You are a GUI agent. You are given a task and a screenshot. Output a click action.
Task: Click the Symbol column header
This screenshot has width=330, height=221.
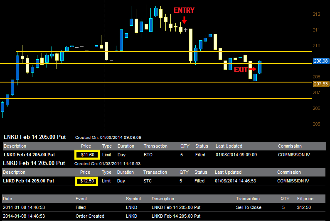pos(133,199)
